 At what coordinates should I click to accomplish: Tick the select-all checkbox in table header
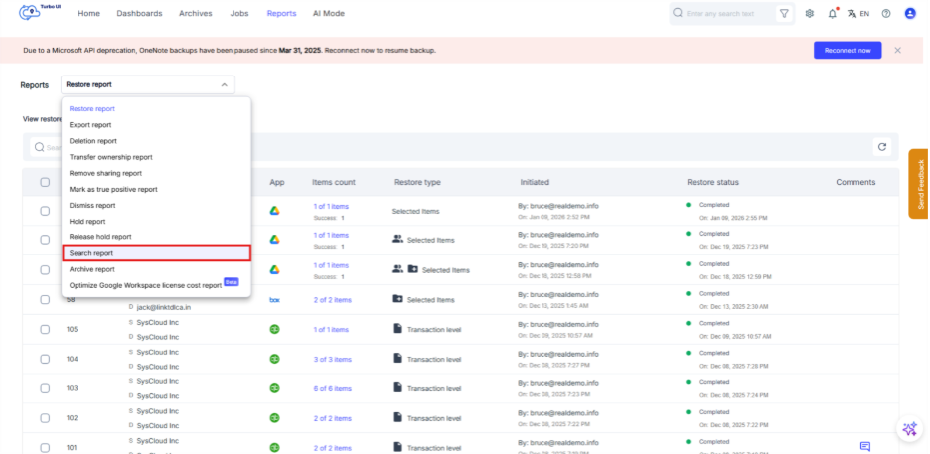pos(45,182)
